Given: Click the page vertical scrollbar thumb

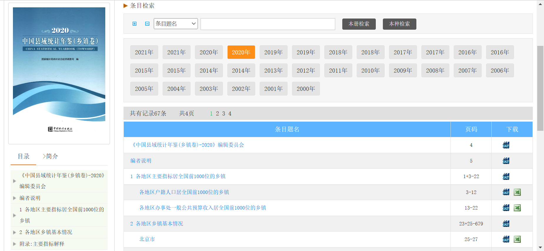Looking at the screenshot, I should pyautogui.click(x=540, y=88).
